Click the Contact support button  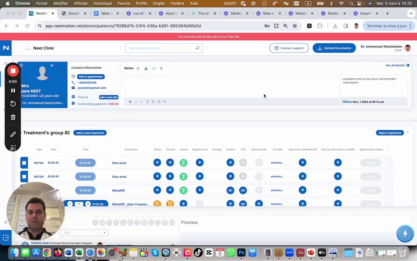pyautogui.click(x=289, y=48)
